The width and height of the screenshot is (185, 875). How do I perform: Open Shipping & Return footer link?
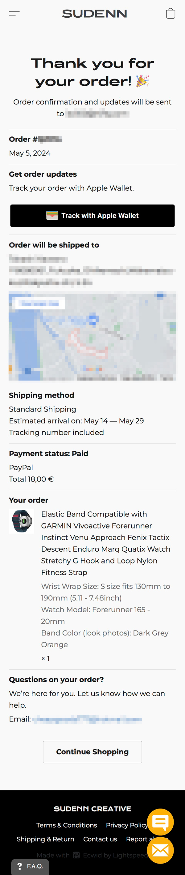coord(45,839)
